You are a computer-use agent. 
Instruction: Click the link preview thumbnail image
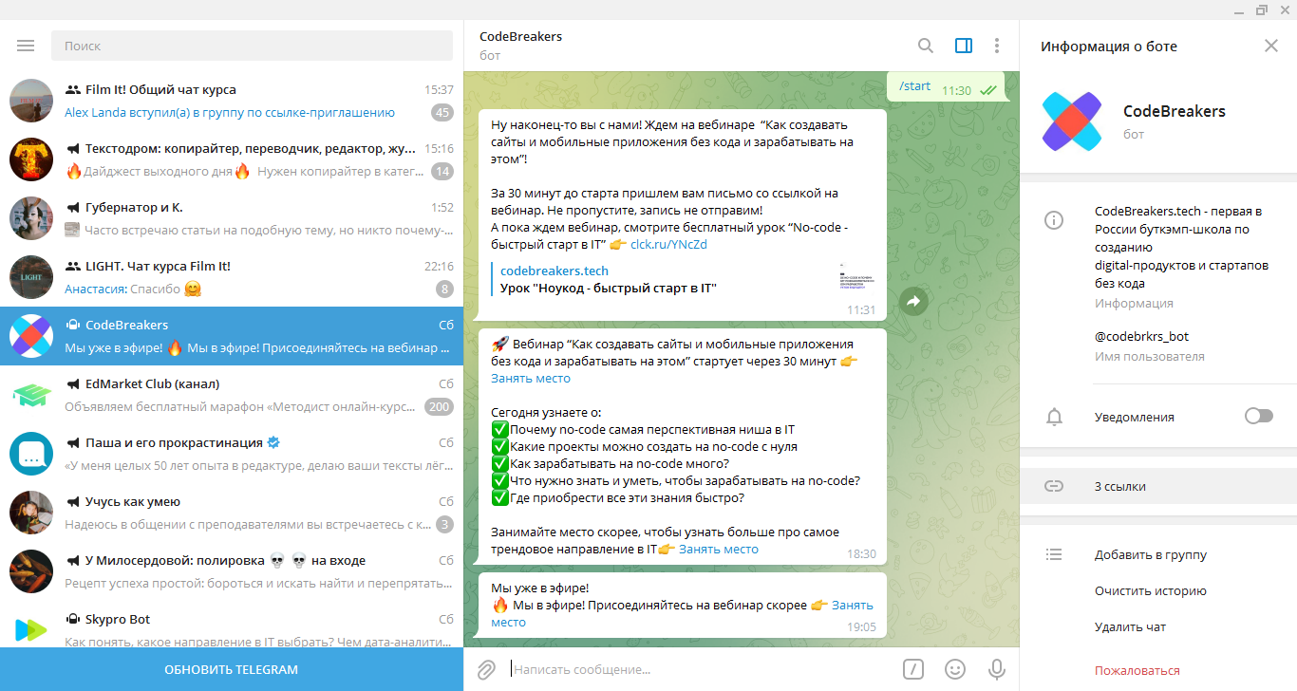857,277
